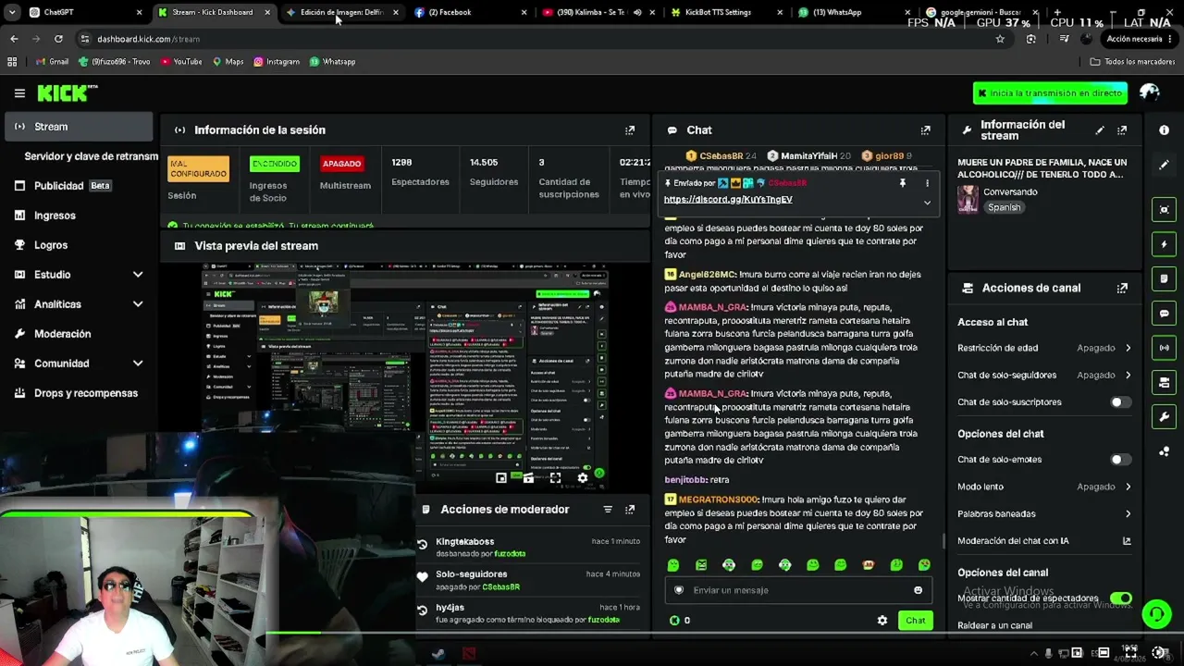
Task: Click the Spanish language tag
Action: (1004, 208)
